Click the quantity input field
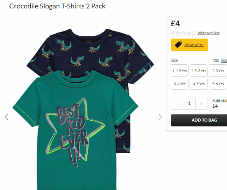This screenshot has width=227, height=190. (189, 104)
